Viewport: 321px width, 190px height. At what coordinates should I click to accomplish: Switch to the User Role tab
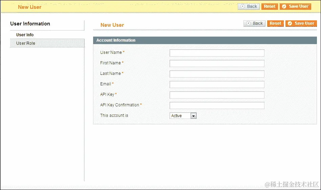click(47, 43)
